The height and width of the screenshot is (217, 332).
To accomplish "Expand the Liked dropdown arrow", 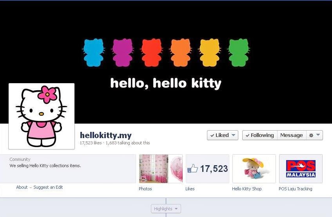I will pos(233,135).
